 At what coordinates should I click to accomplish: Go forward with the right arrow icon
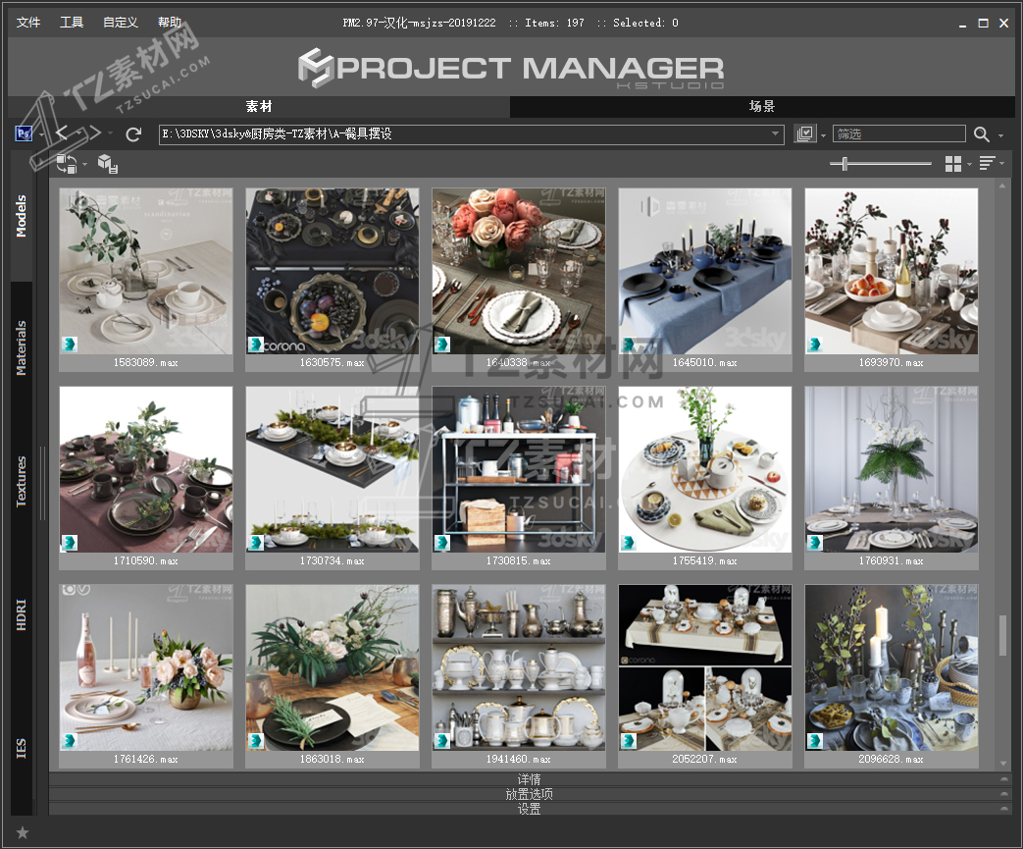pyautogui.click(x=94, y=133)
